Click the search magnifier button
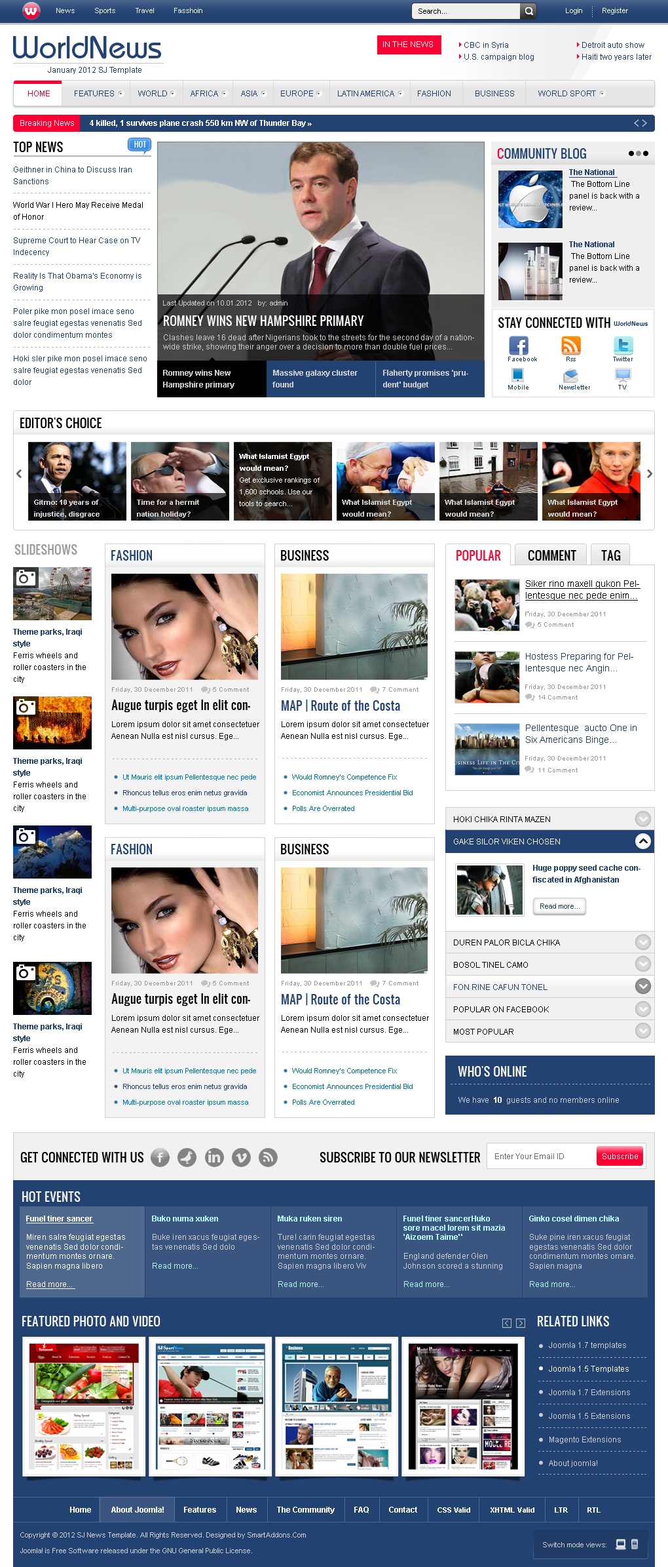This screenshot has width=668, height=1567. [529, 10]
